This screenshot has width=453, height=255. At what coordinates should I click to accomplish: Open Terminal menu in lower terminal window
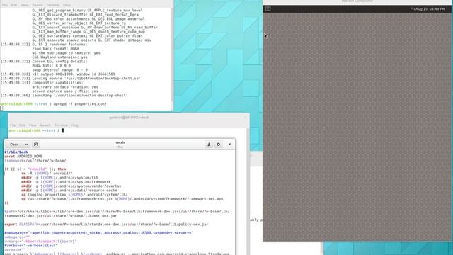pos(61,125)
